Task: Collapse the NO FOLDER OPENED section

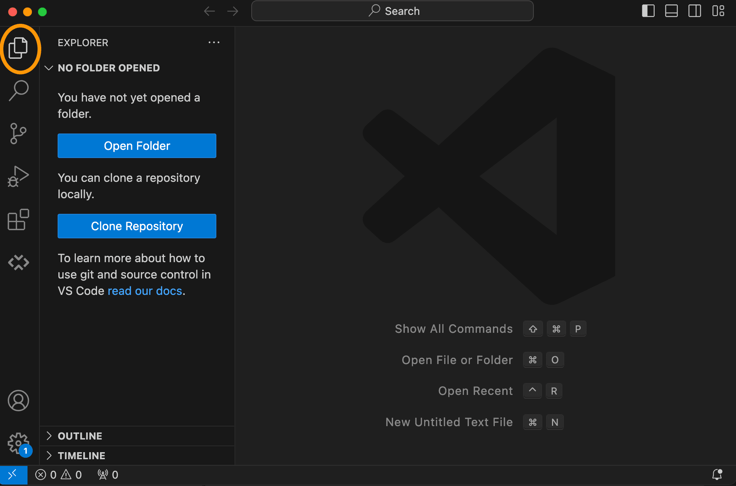Action: point(137,68)
